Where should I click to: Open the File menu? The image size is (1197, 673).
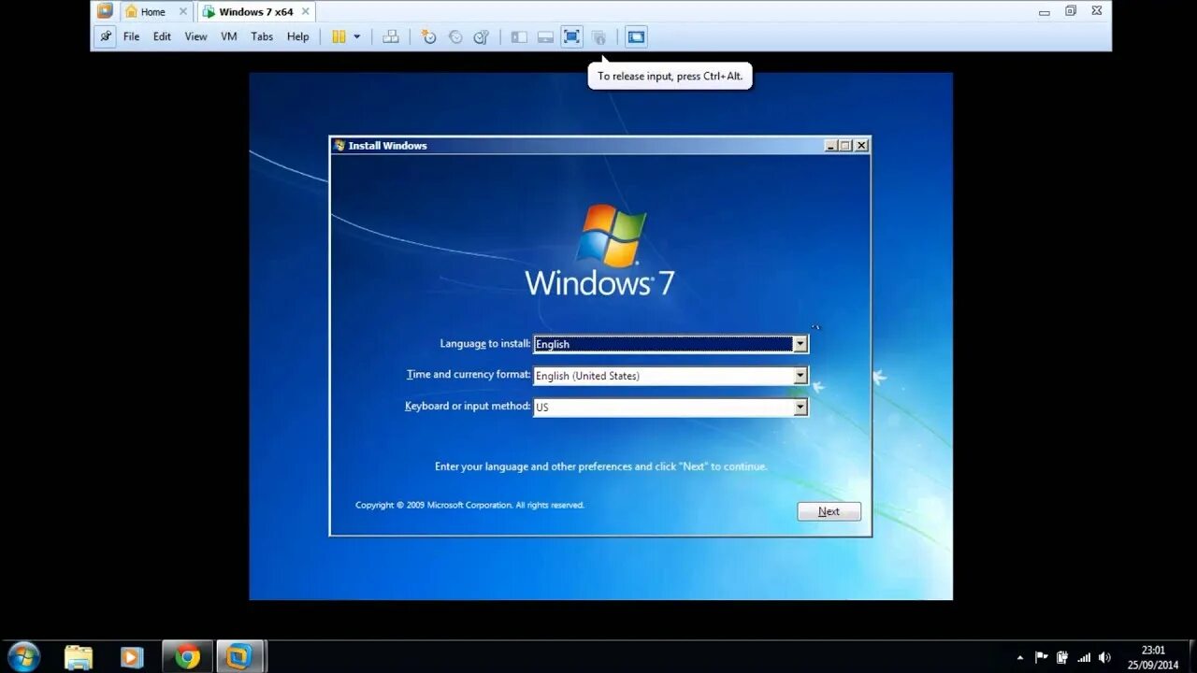click(131, 36)
